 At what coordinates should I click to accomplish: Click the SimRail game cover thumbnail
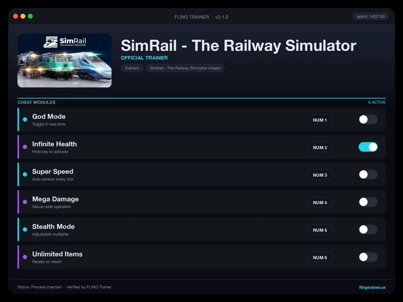coord(64,60)
